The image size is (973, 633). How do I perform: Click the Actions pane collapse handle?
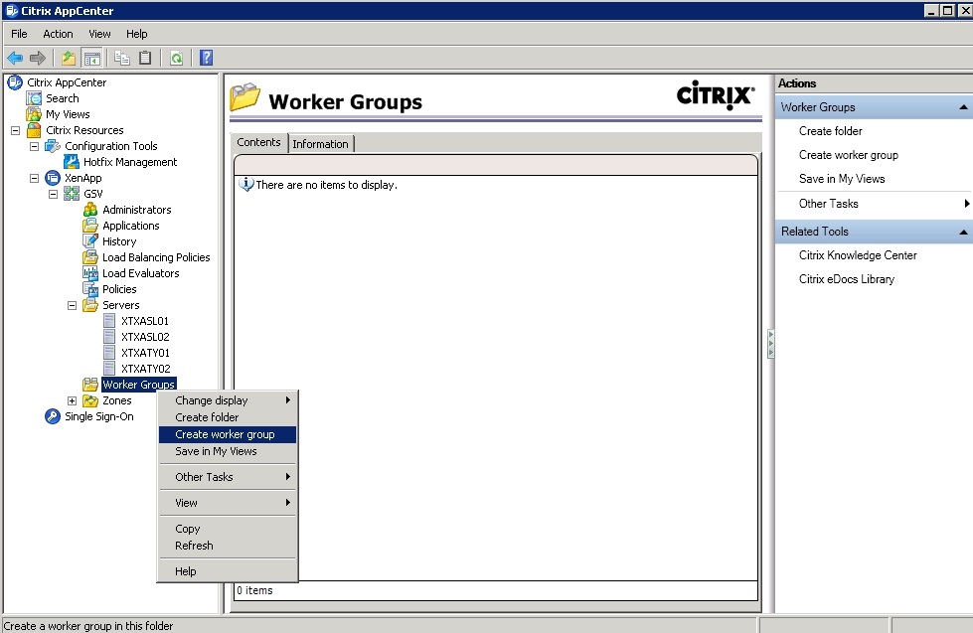click(x=771, y=344)
